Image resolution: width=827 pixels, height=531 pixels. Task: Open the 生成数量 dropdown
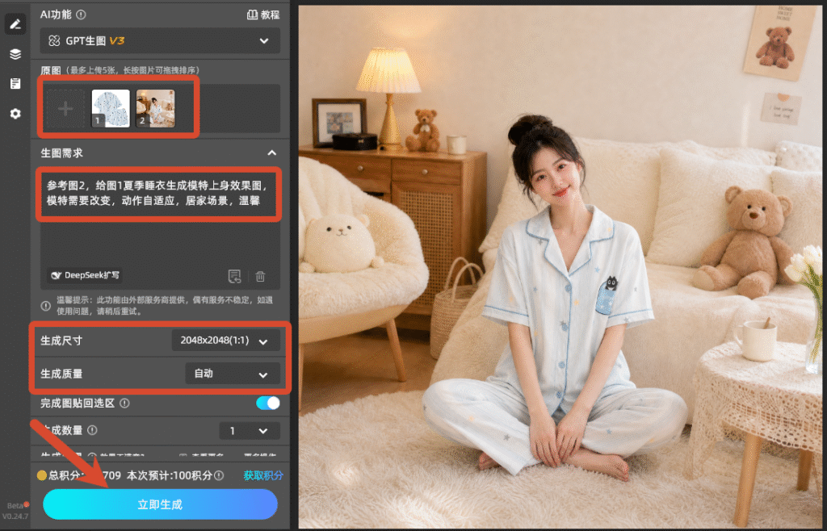[x=250, y=431]
